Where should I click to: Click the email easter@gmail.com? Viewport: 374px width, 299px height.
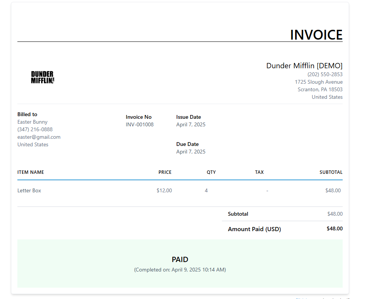[x=39, y=137]
